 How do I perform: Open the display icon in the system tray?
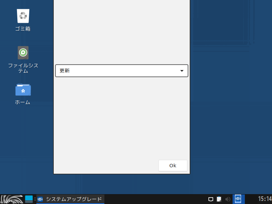click(x=211, y=199)
